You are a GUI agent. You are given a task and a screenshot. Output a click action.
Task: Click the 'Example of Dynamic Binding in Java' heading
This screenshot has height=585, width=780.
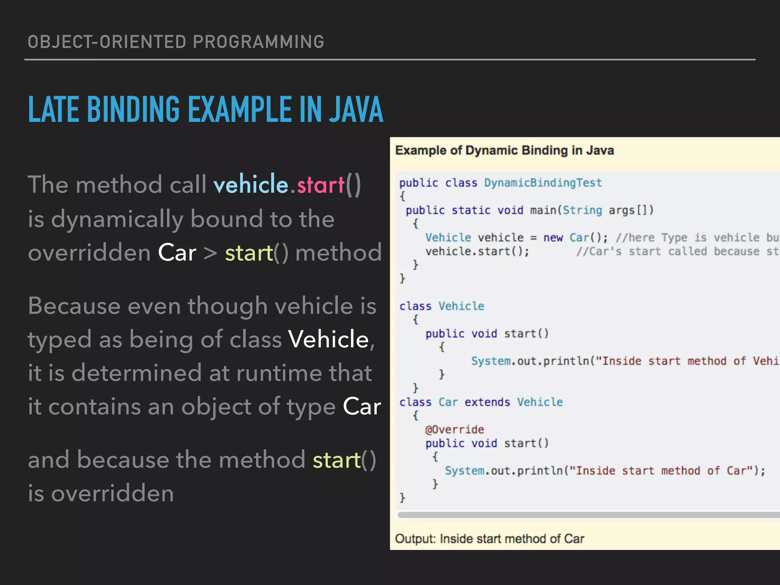point(505,150)
